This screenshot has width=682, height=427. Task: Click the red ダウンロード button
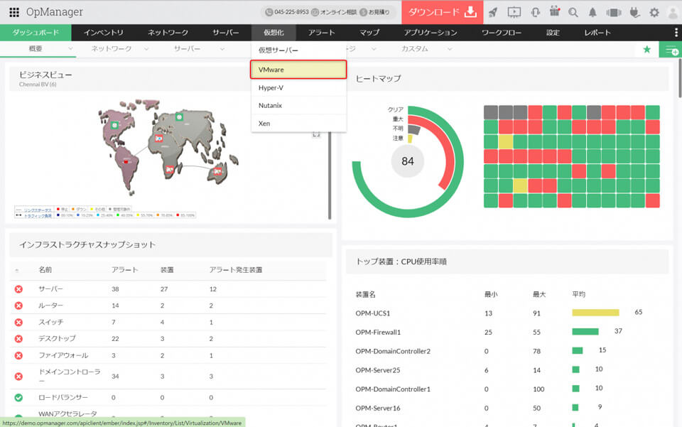tap(442, 12)
